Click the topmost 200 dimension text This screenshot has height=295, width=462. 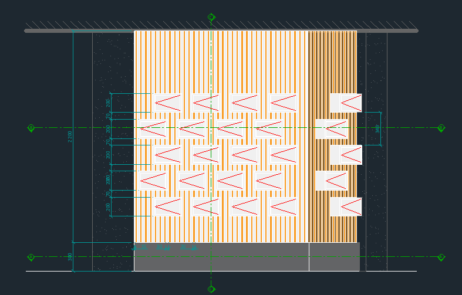point(108,103)
